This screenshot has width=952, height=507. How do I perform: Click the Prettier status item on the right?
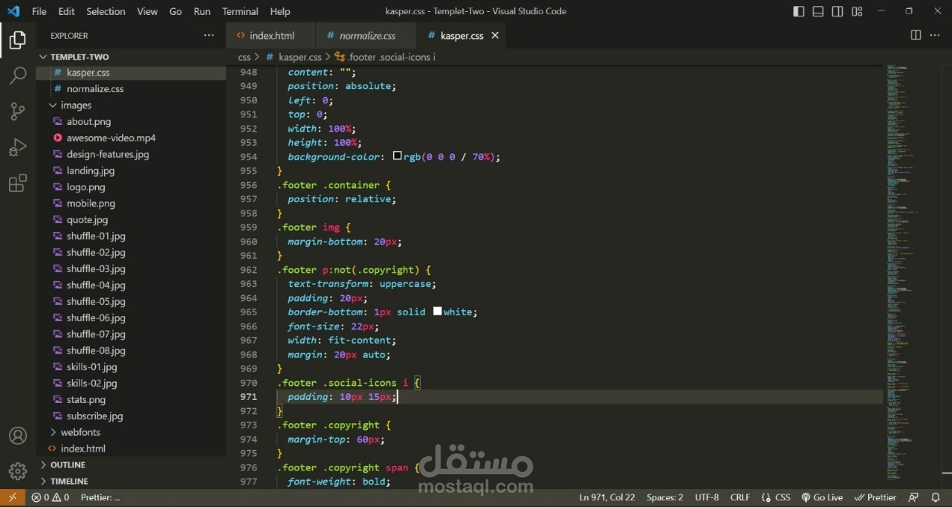[x=876, y=497]
